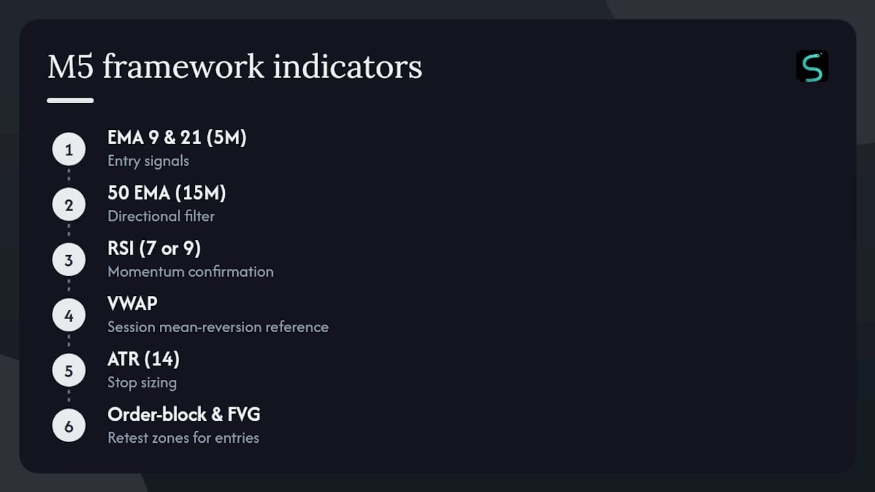This screenshot has height=492, width=875.
Task: Click the Order-block & FVG heading
Action: pos(184,415)
